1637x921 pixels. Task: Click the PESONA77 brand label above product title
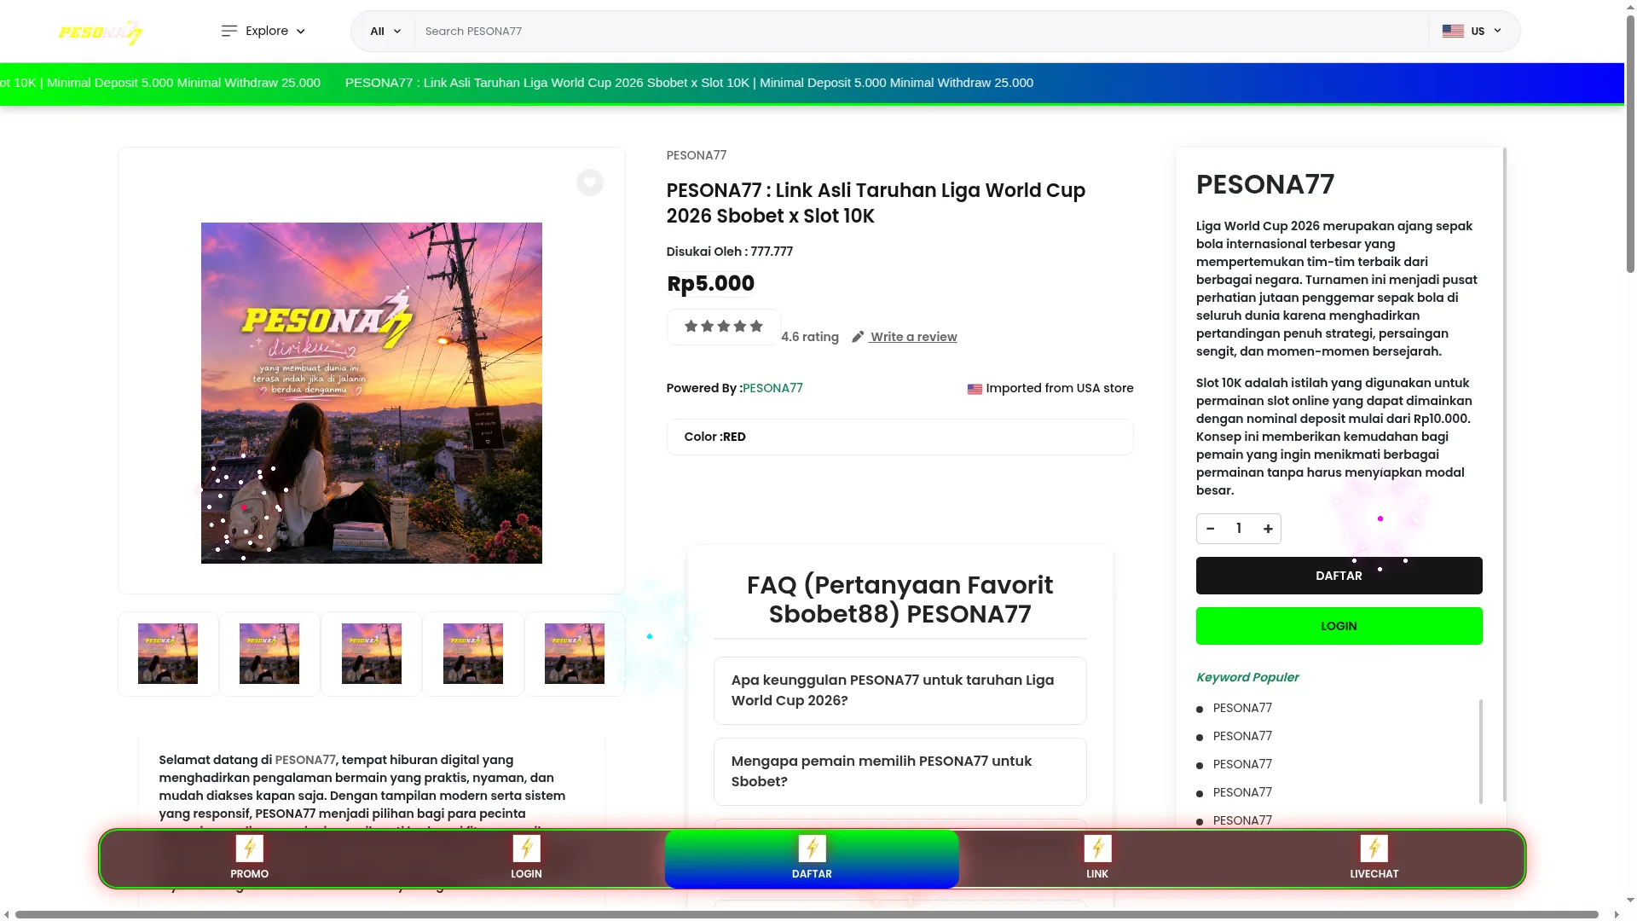pyautogui.click(x=697, y=155)
